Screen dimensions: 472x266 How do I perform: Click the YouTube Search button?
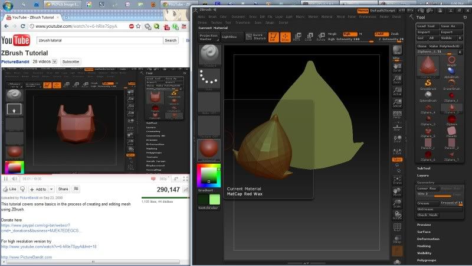tap(171, 40)
